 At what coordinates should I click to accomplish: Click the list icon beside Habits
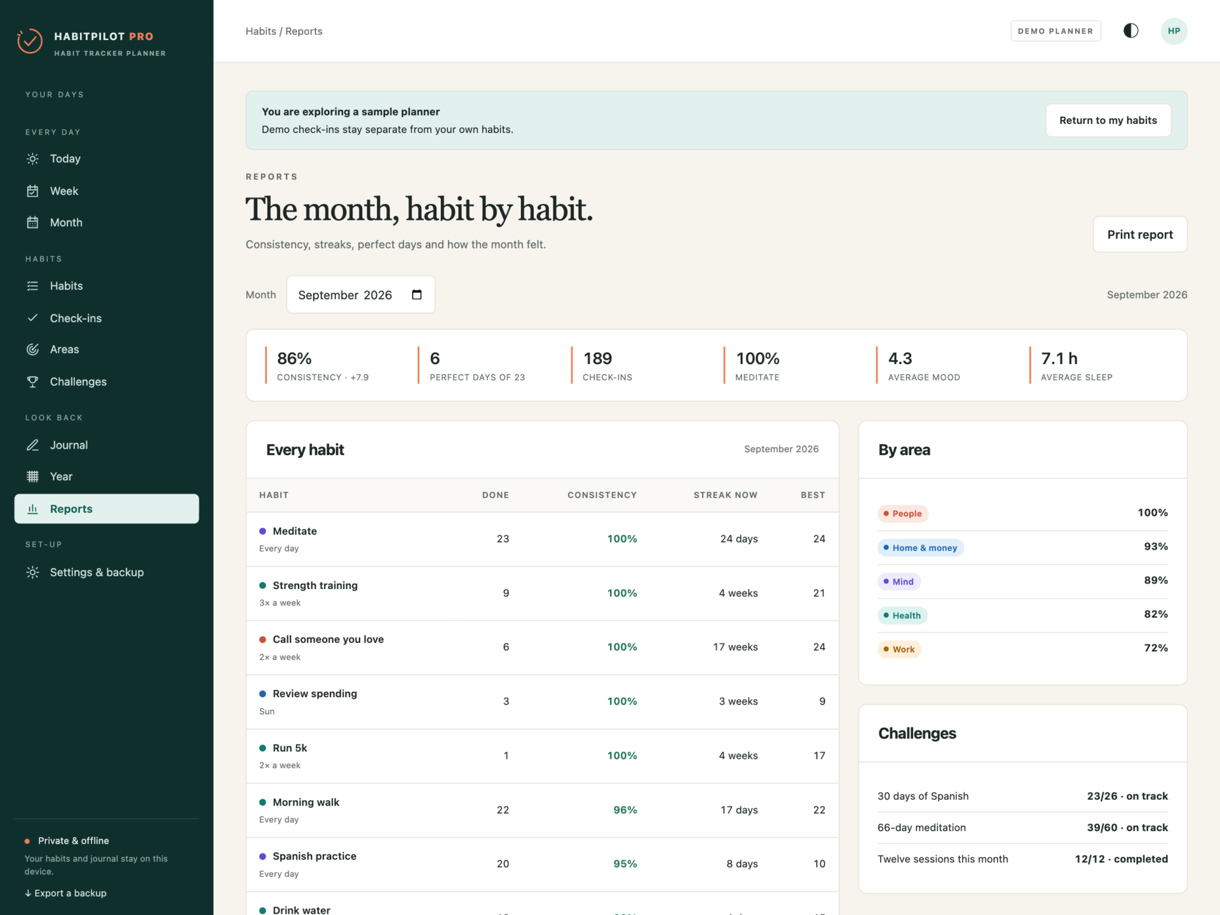[x=32, y=286]
